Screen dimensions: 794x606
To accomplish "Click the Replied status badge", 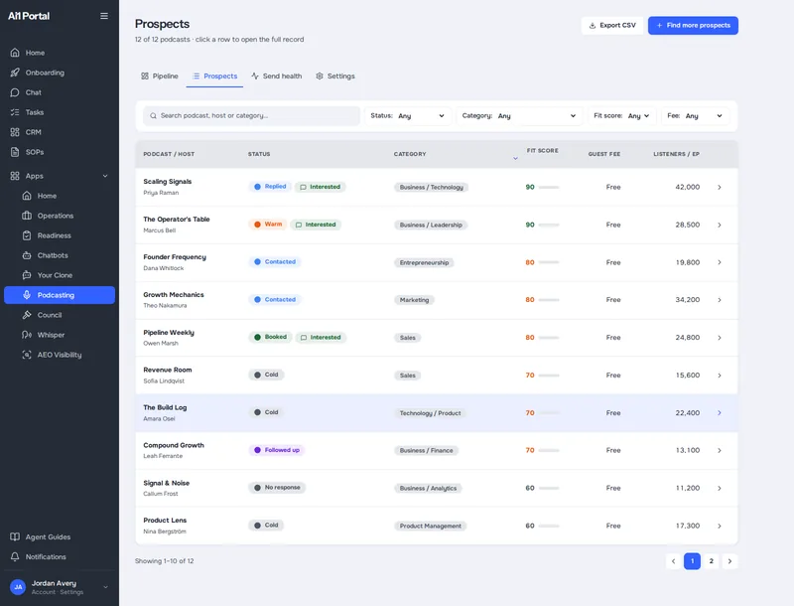I will point(270,187).
